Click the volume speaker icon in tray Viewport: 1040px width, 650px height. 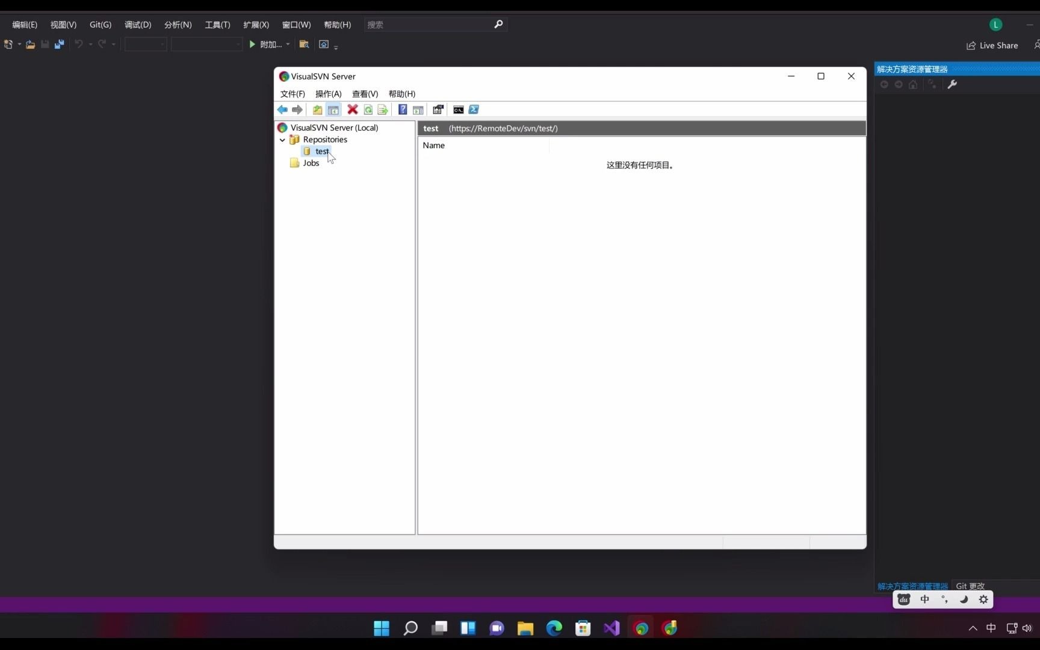click(1027, 628)
